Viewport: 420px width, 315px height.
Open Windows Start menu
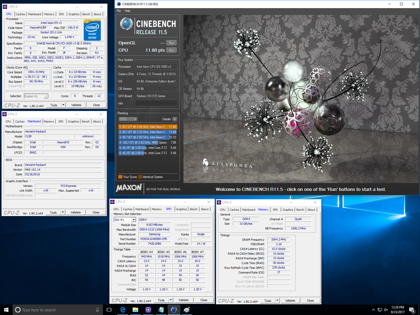pos(6,310)
